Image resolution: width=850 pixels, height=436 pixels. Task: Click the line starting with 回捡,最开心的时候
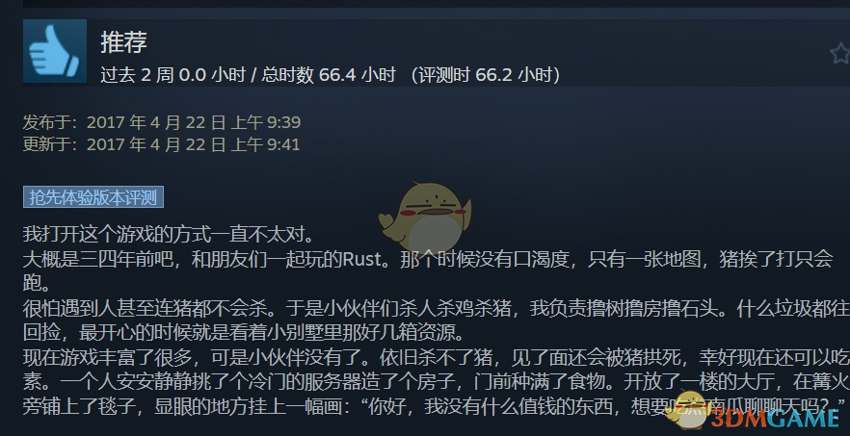click(x=244, y=332)
